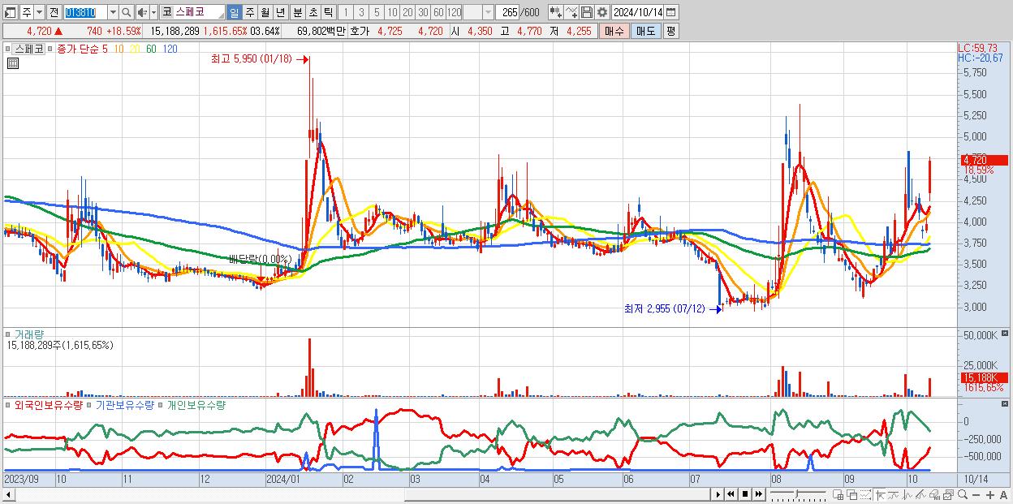Open the interval value dropdown after 120
The height and width of the screenshot is (504, 1013).
(488, 12)
